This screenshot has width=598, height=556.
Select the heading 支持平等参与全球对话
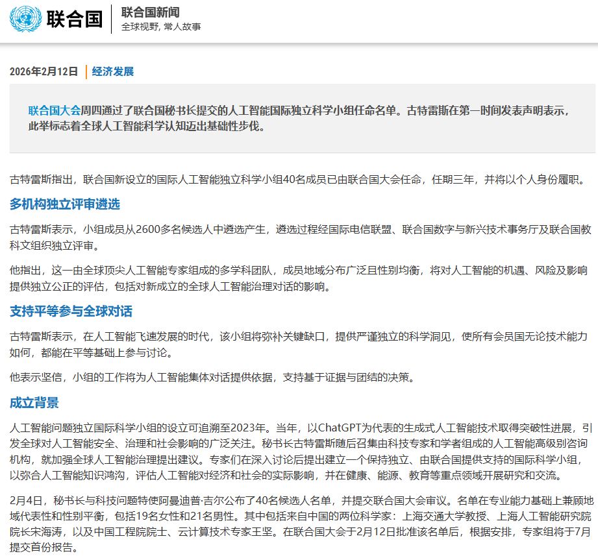pyautogui.click(x=71, y=312)
